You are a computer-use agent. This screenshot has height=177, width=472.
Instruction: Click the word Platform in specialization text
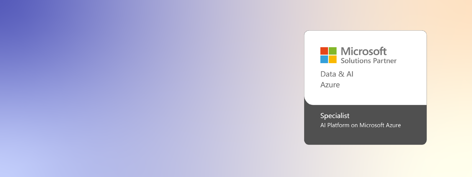338,125
